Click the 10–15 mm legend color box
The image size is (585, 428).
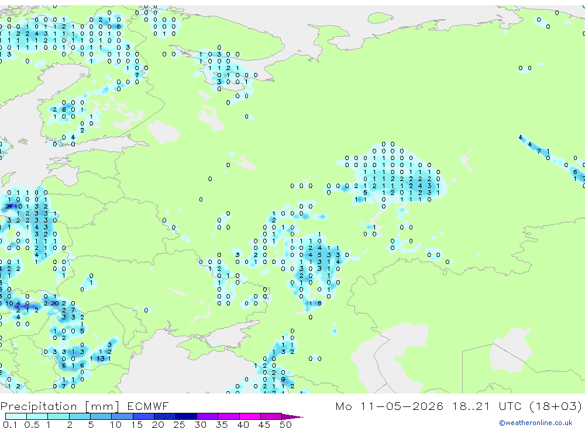pyautogui.click(x=122, y=416)
